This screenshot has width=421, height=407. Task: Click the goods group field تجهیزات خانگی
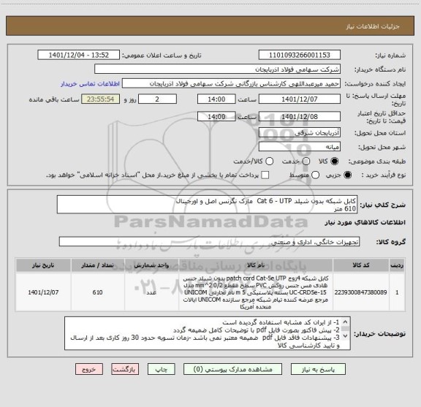point(209,242)
